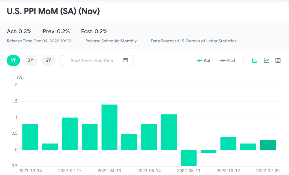Toggle the Fcst series legend
Viewport: 289px width, 175px height.
click(x=228, y=61)
